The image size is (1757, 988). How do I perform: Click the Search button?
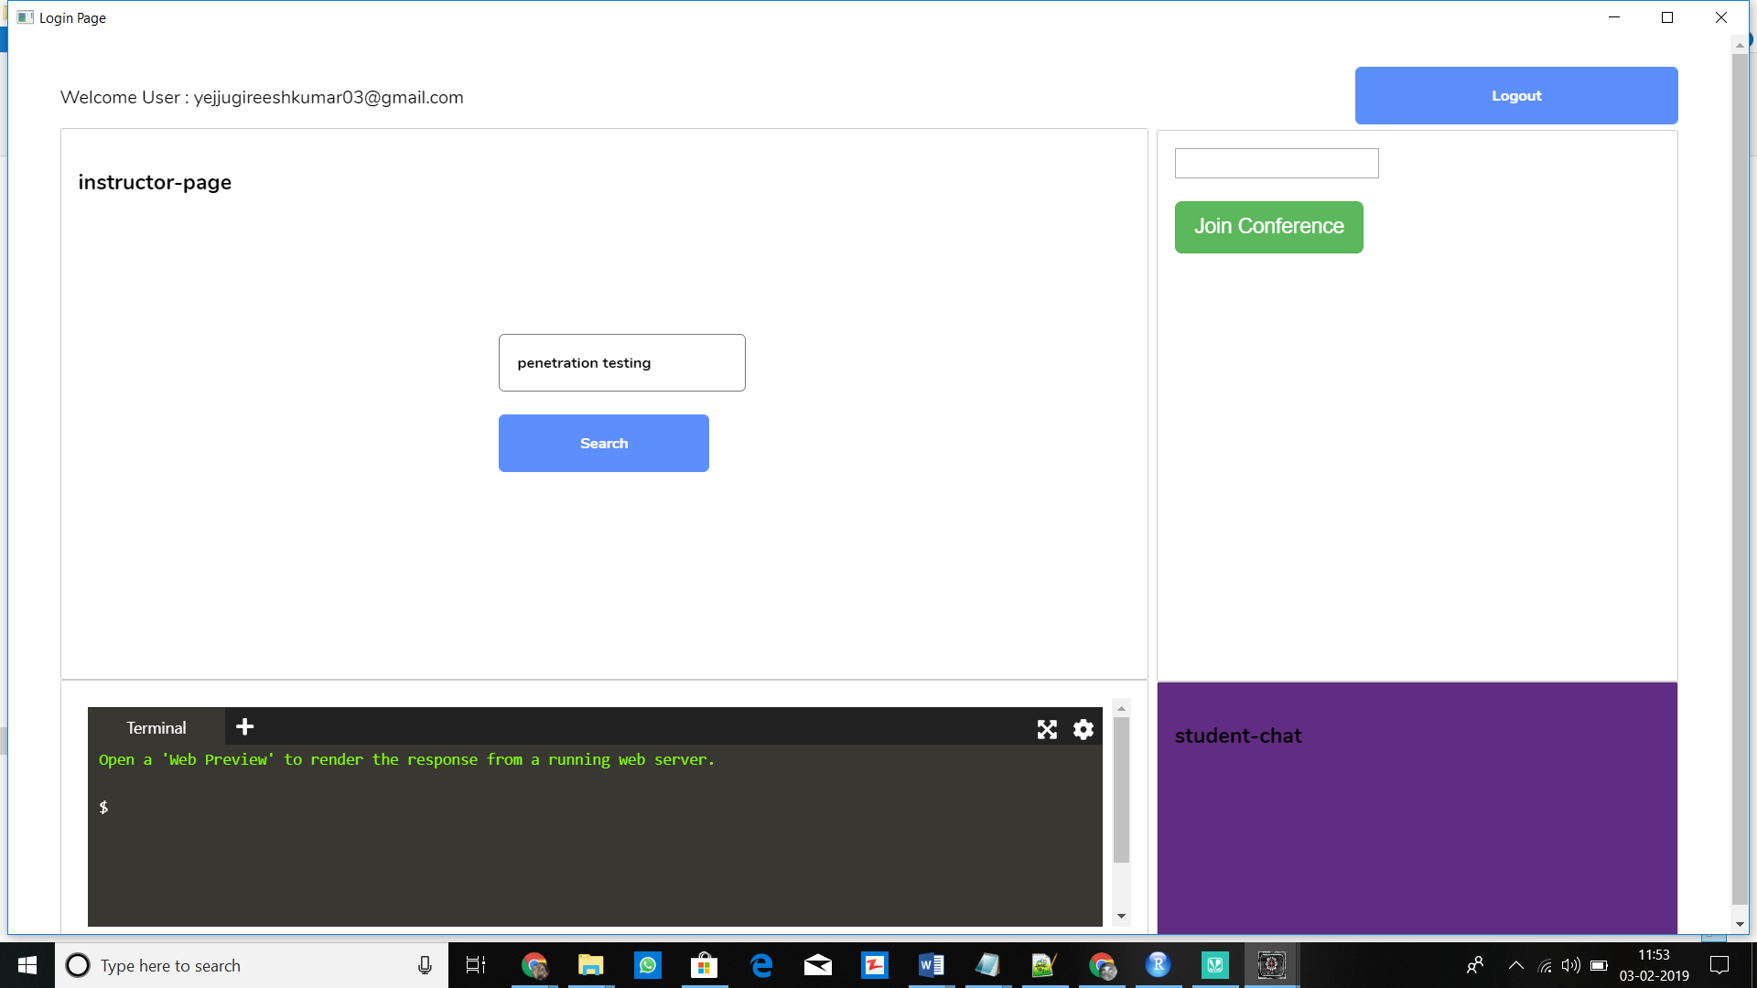point(604,444)
